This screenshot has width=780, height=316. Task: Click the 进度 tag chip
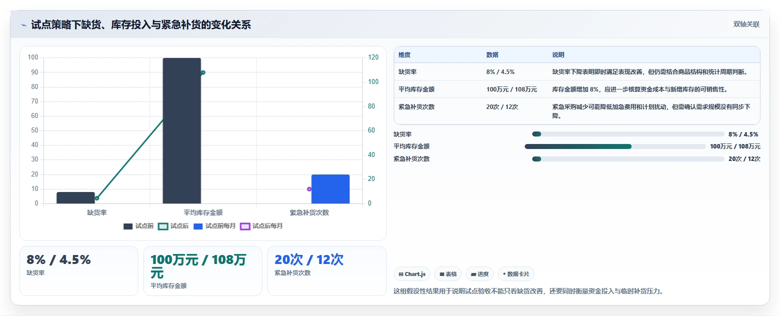coord(480,274)
